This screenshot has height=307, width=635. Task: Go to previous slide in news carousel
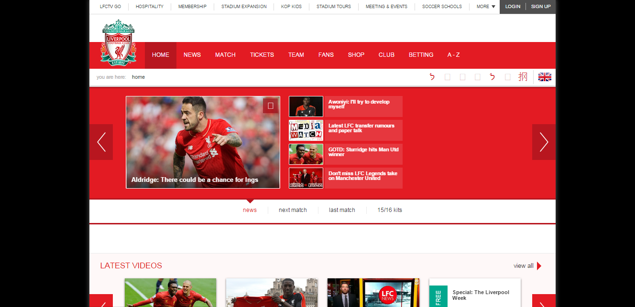click(101, 142)
